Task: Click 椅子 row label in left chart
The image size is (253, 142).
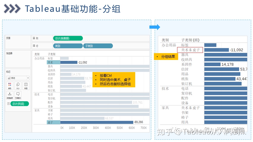Action: (x=50, y=114)
